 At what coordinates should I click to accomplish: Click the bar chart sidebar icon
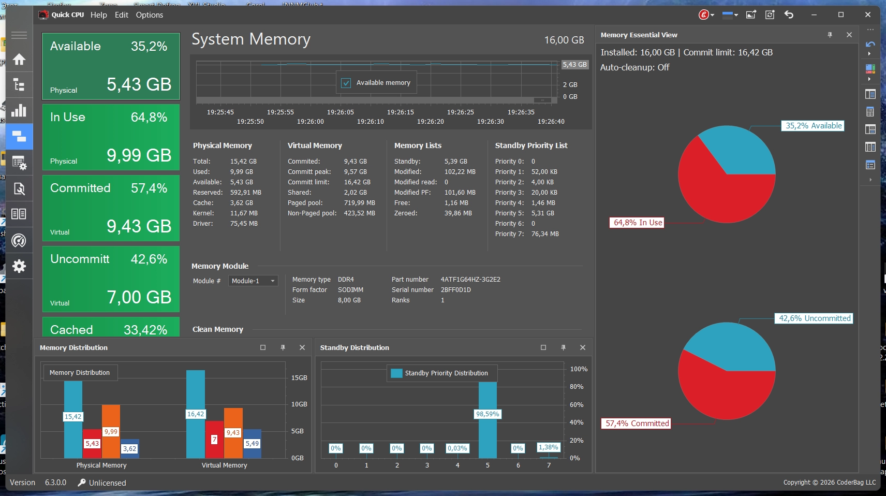19,111
